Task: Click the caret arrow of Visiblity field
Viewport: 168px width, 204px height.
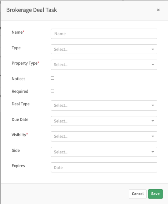Action: tap(153, 136)
